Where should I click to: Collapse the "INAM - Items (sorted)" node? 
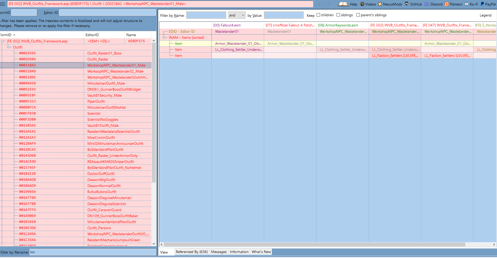pos(164,37)
